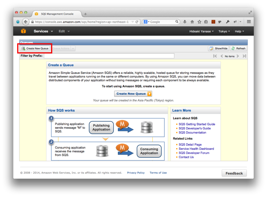Open the SQS Documentation link
Screen dimensions: 267x197
click(193, 132)
